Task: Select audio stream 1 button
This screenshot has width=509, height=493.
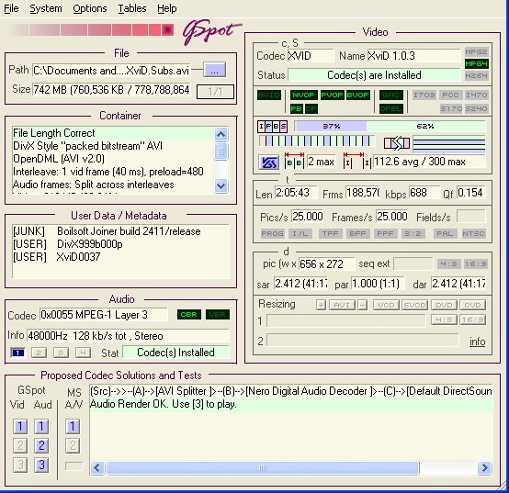Action: [17, 353]
